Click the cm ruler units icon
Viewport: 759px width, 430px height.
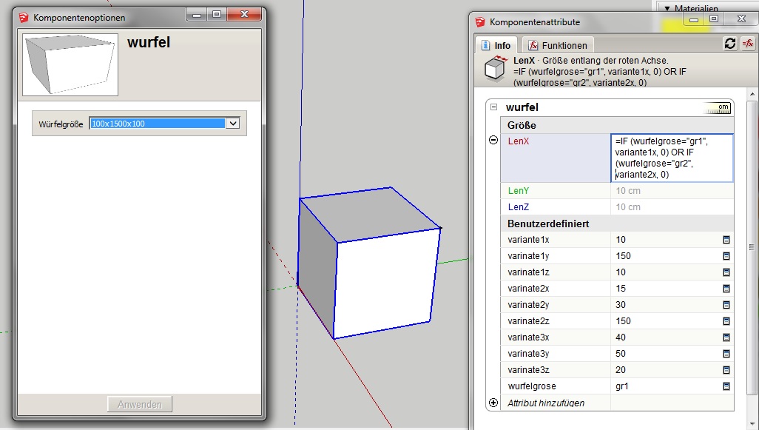tap(718, 108)
